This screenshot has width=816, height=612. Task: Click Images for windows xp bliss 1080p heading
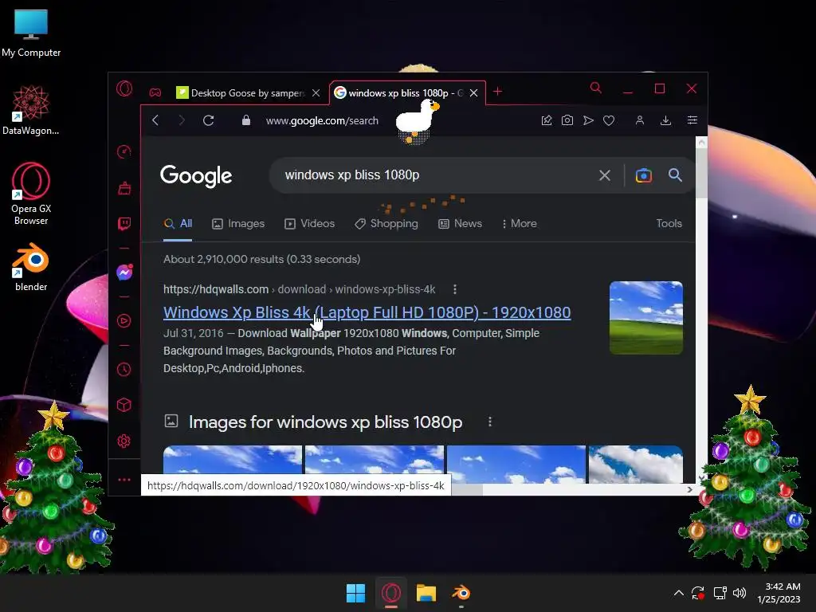click(x=325, y=422)
